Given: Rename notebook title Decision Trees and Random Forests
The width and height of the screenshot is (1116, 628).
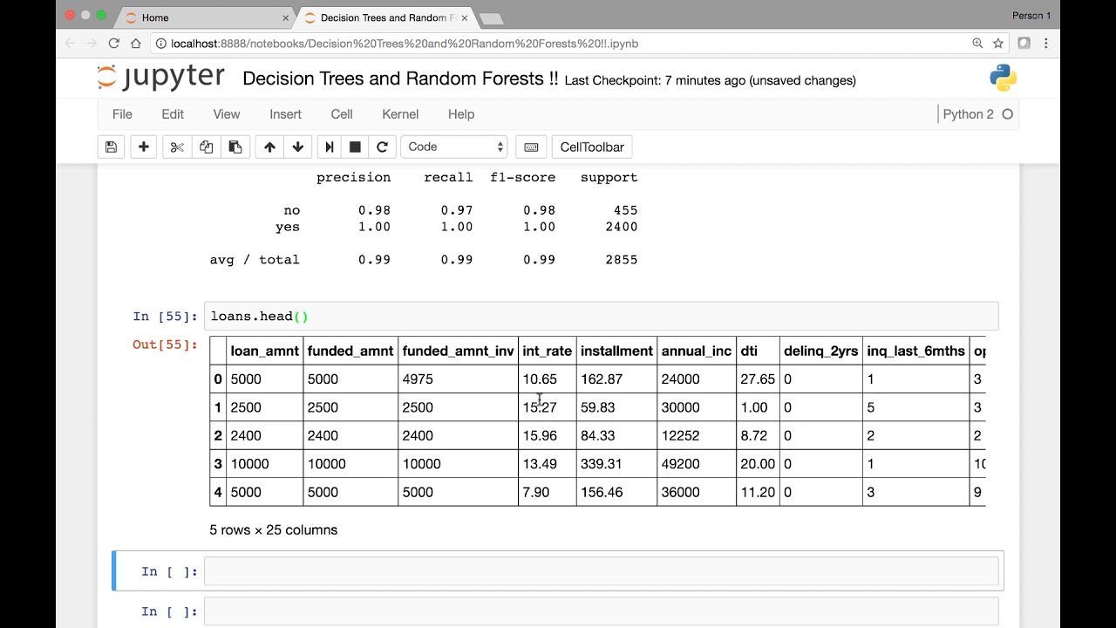Looking at the screenshot, I should click(x=400, y=78).
